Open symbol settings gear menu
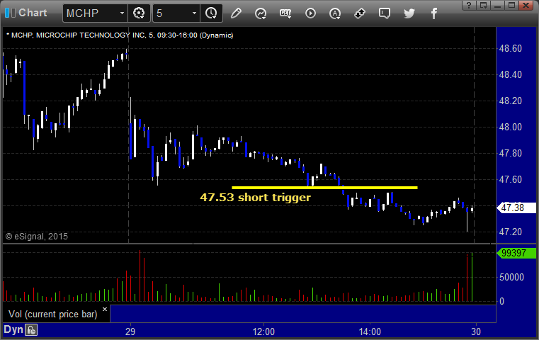Screen dimensions: 539x340 point(139,13)
